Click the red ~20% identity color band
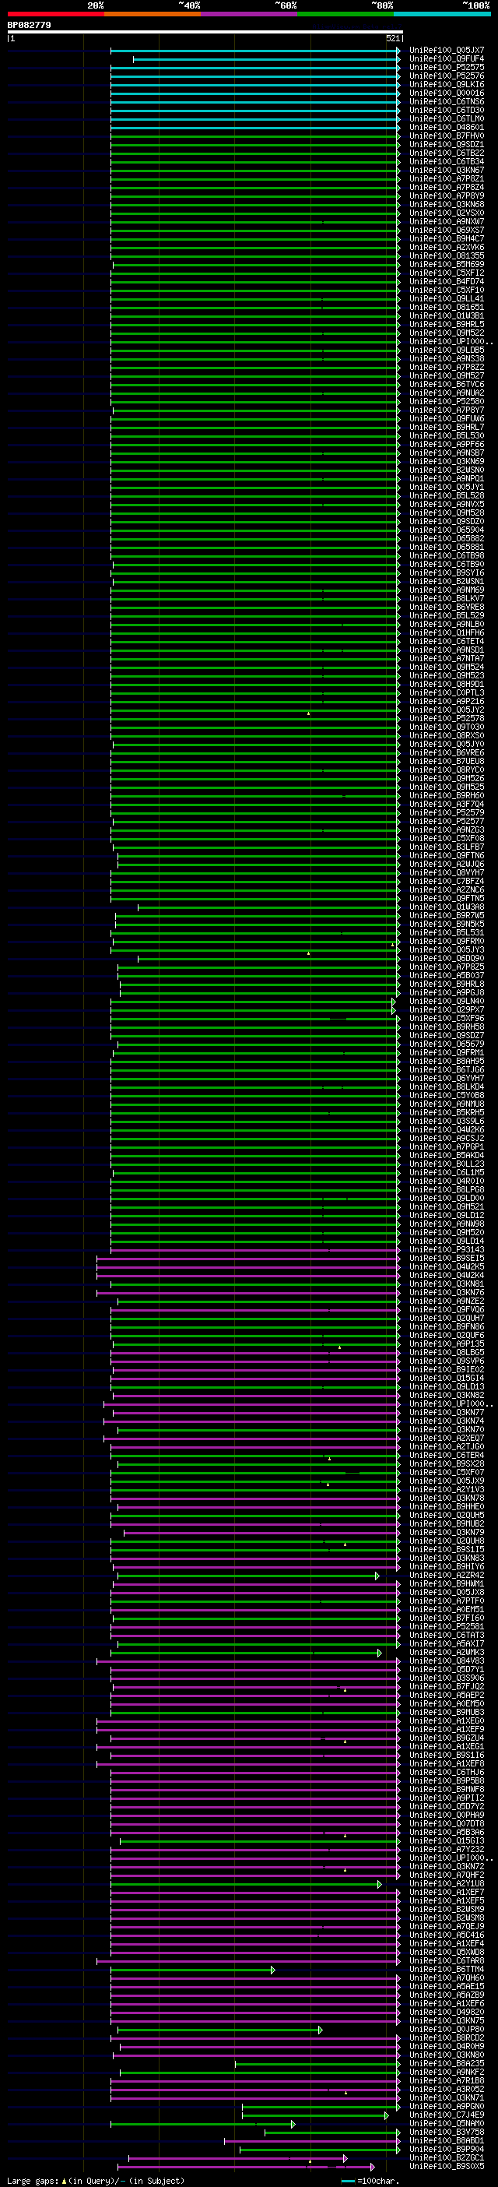The height and width of the screenshot is (2187, 498). tap(56, 15)
